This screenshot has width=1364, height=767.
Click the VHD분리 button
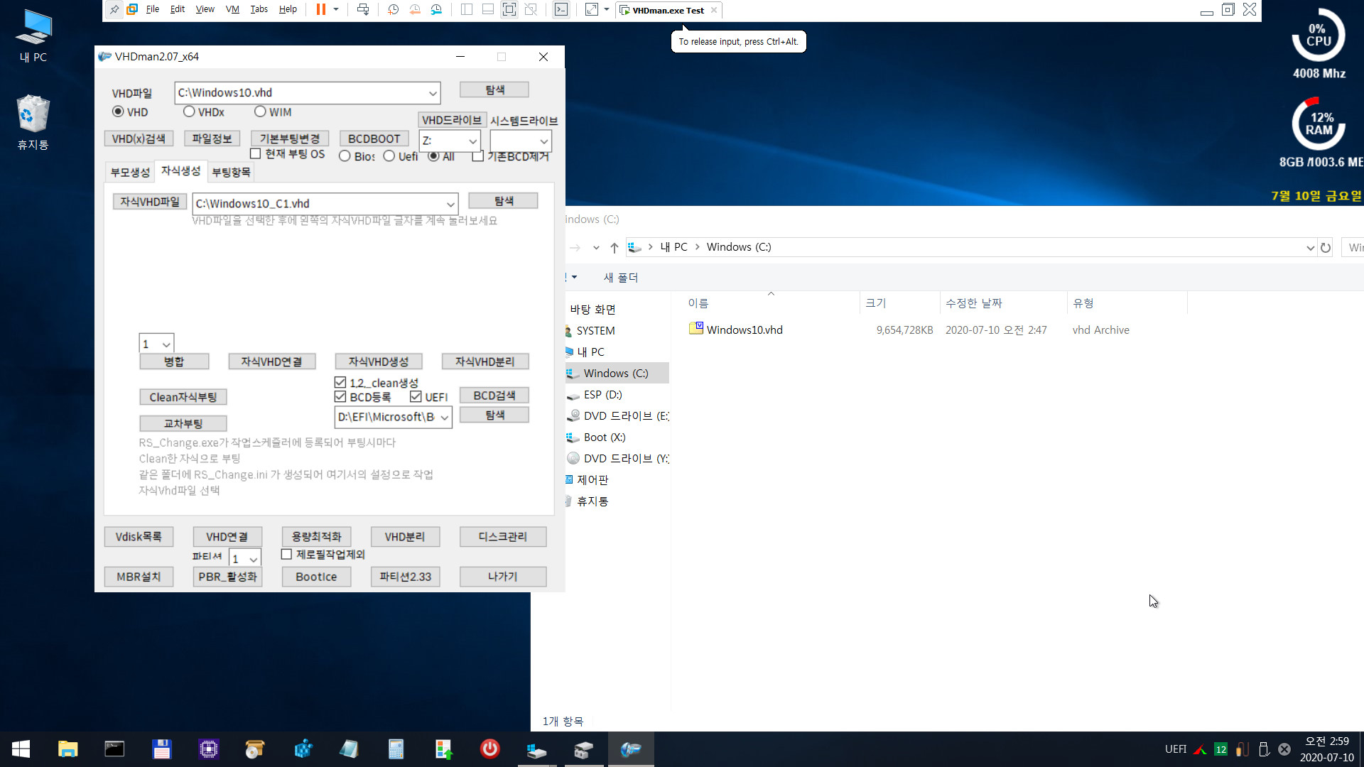point(405,536)
